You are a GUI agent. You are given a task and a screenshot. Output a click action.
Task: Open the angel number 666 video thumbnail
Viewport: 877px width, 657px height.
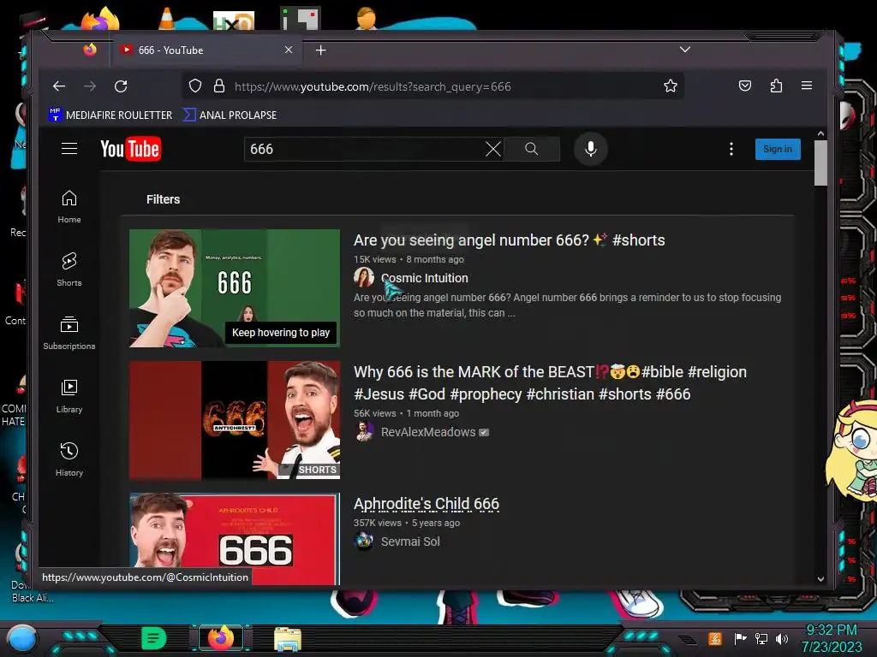(235, 288)
